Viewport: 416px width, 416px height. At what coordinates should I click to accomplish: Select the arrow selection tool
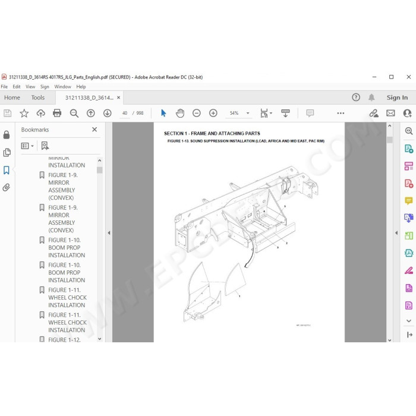click(163, 114)
